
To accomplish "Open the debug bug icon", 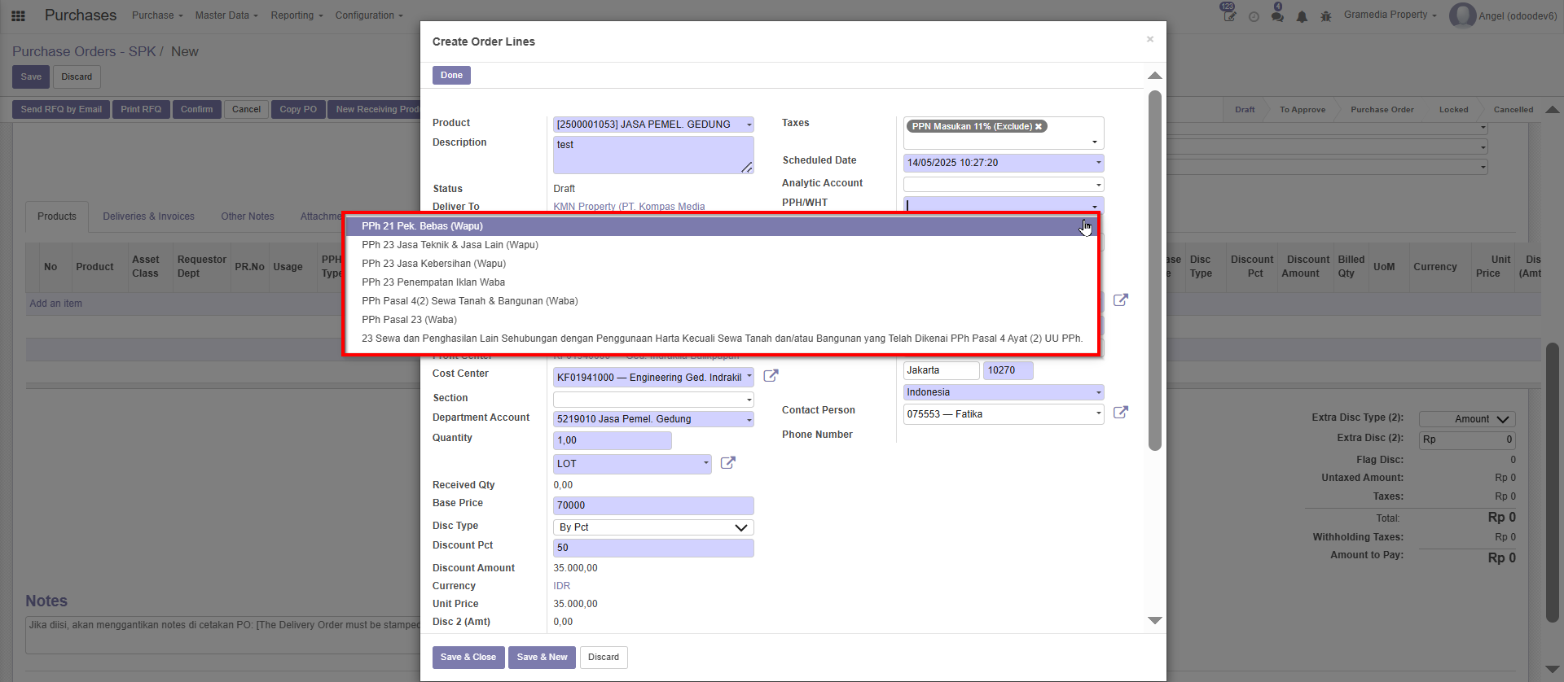I will [1326, 16].
